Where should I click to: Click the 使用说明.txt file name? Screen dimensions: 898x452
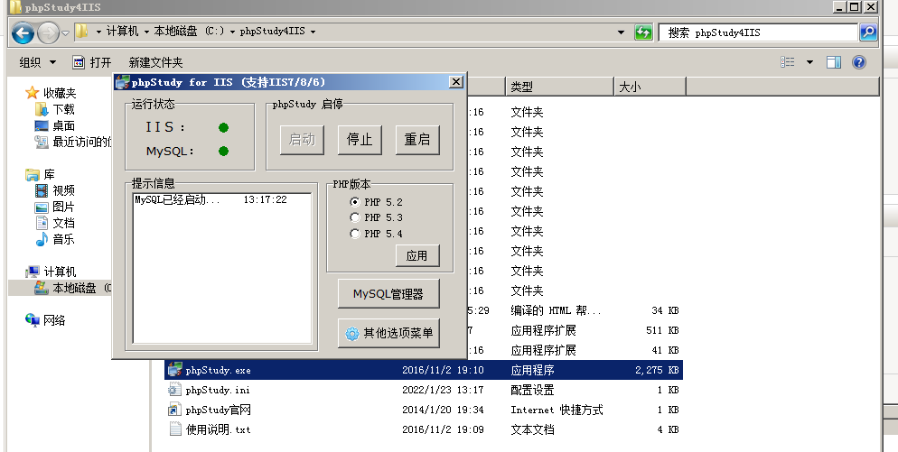[219, 429]
